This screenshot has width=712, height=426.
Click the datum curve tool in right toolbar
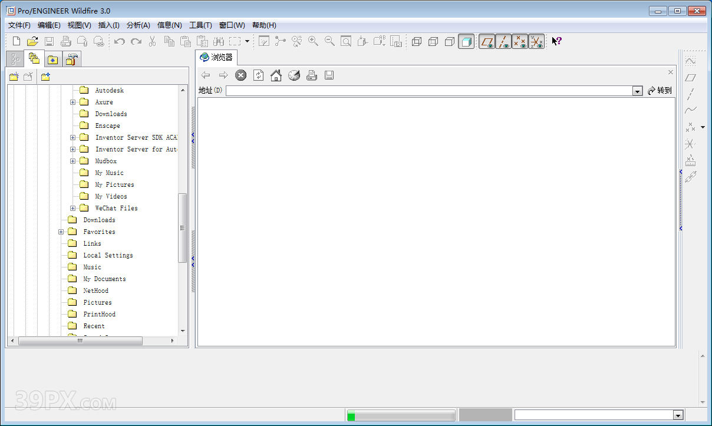(691, 110)
